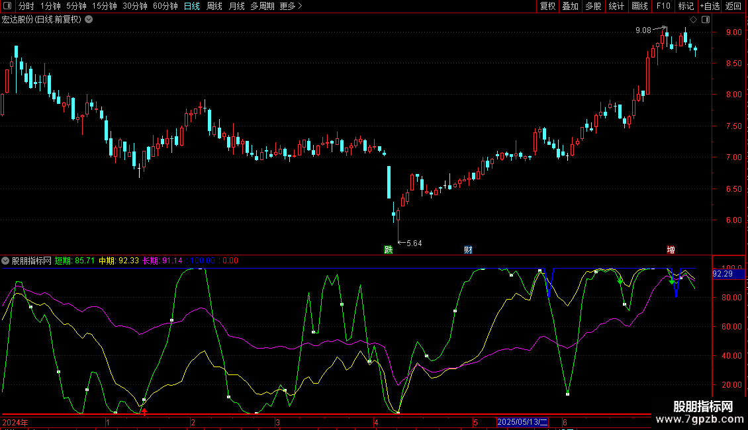Click the 2025/05/13 date marker on timeline
Screen dimensions: 748x430
[x=522, y=422]
